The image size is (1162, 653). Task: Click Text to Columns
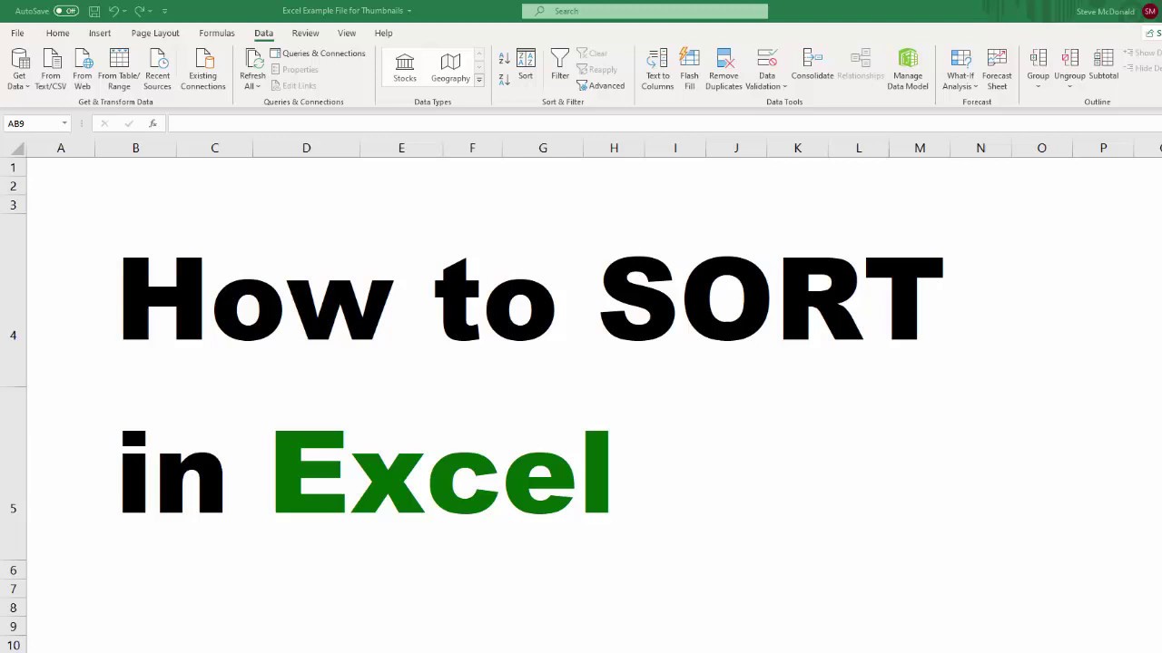(657, 70)
